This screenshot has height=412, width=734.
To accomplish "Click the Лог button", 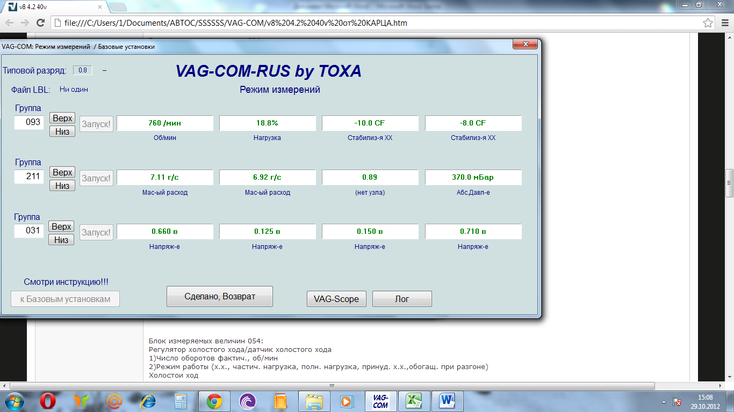I will [x=402, y=299].
